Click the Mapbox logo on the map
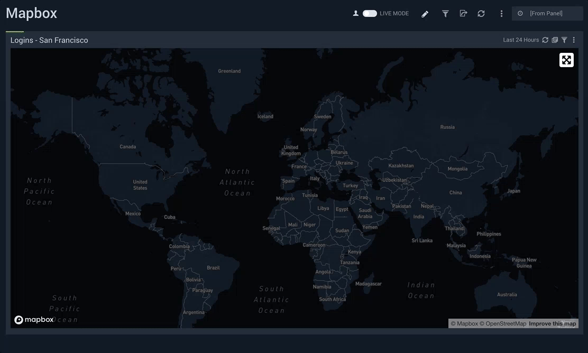588x353 pixels. (34, 320)
